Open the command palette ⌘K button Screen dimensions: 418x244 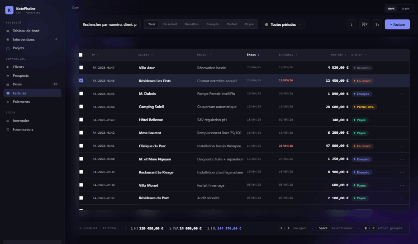pyautogui.click(x=365, y=24)
